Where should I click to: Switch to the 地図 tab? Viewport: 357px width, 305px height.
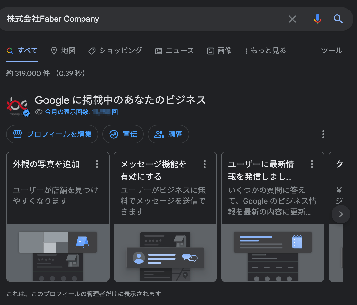[x=63, y=51]
